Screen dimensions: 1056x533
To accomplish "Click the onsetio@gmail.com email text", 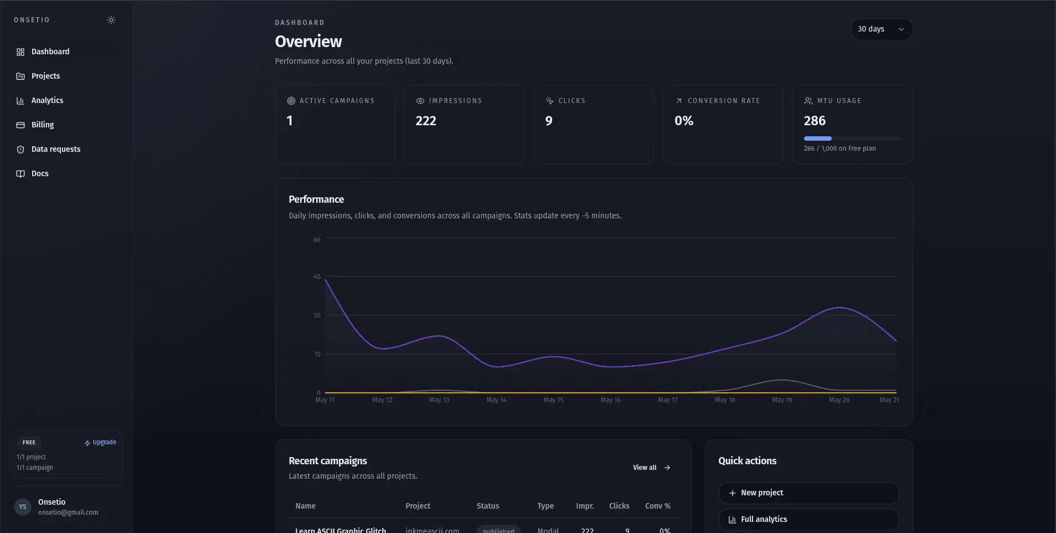I will [68, 512].
